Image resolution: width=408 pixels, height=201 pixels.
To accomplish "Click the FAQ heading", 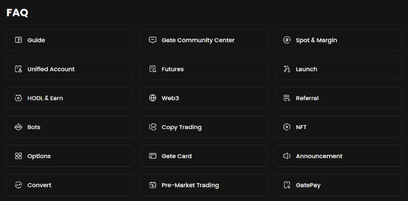I will (x=17, y=13).
